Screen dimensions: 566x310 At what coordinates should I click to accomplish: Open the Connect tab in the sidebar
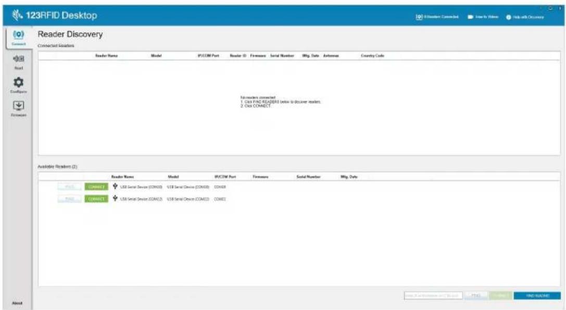(x=18, y=39)
